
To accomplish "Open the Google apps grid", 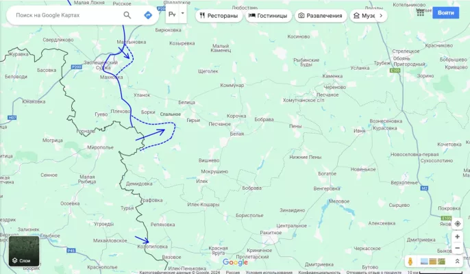I will coord(420,12).
